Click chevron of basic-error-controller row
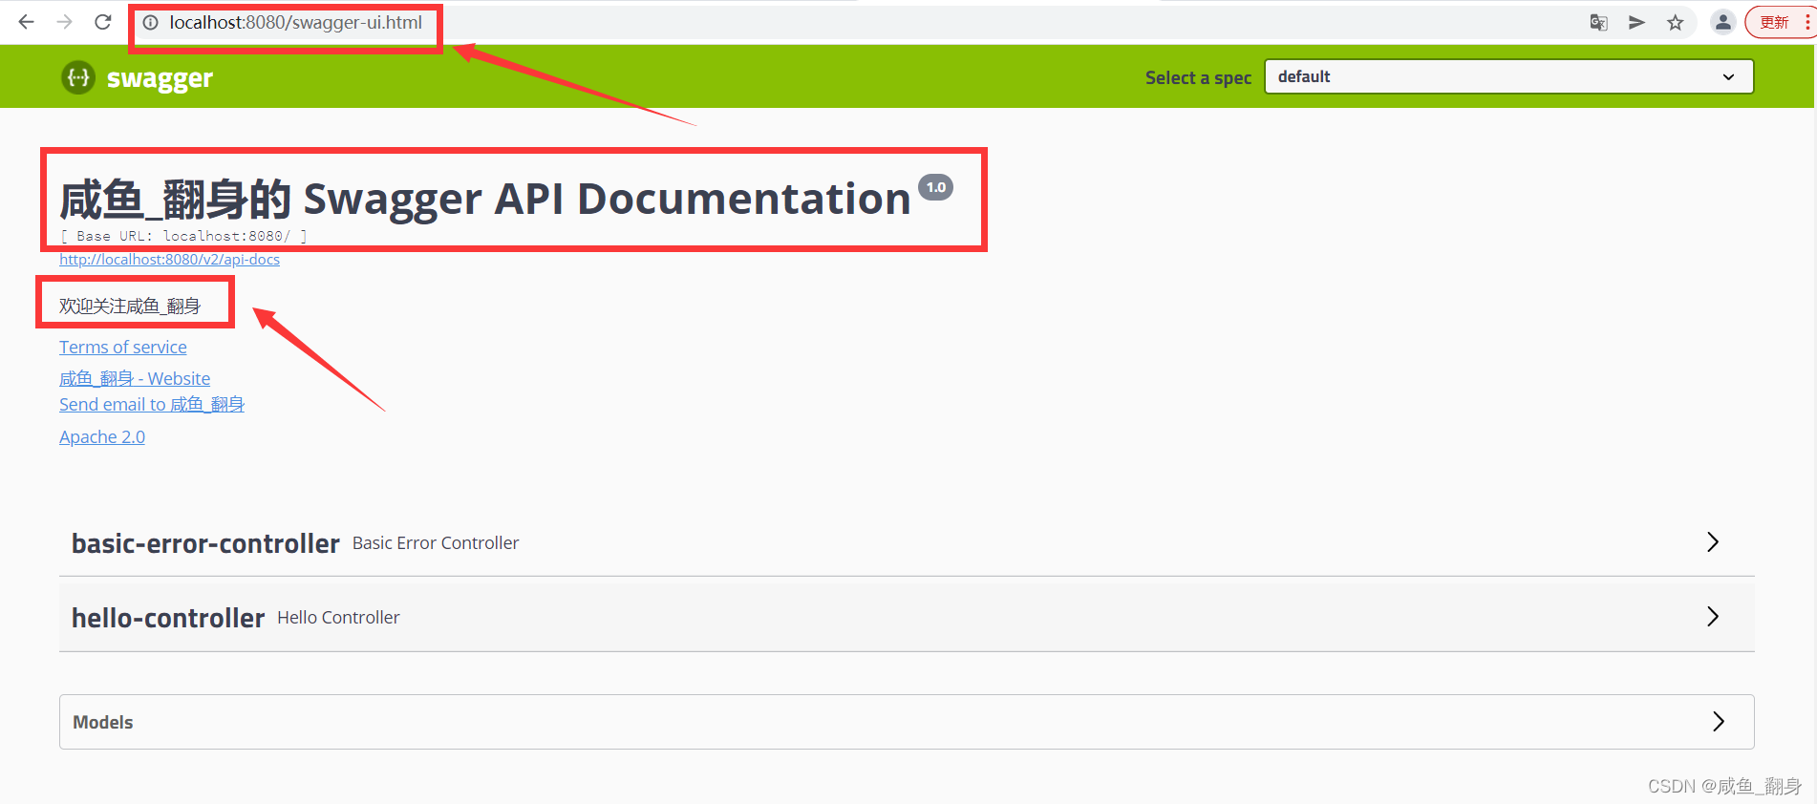Image resolution: width=1817 pixels, height=804 pixels. [x=1713, y=542]
